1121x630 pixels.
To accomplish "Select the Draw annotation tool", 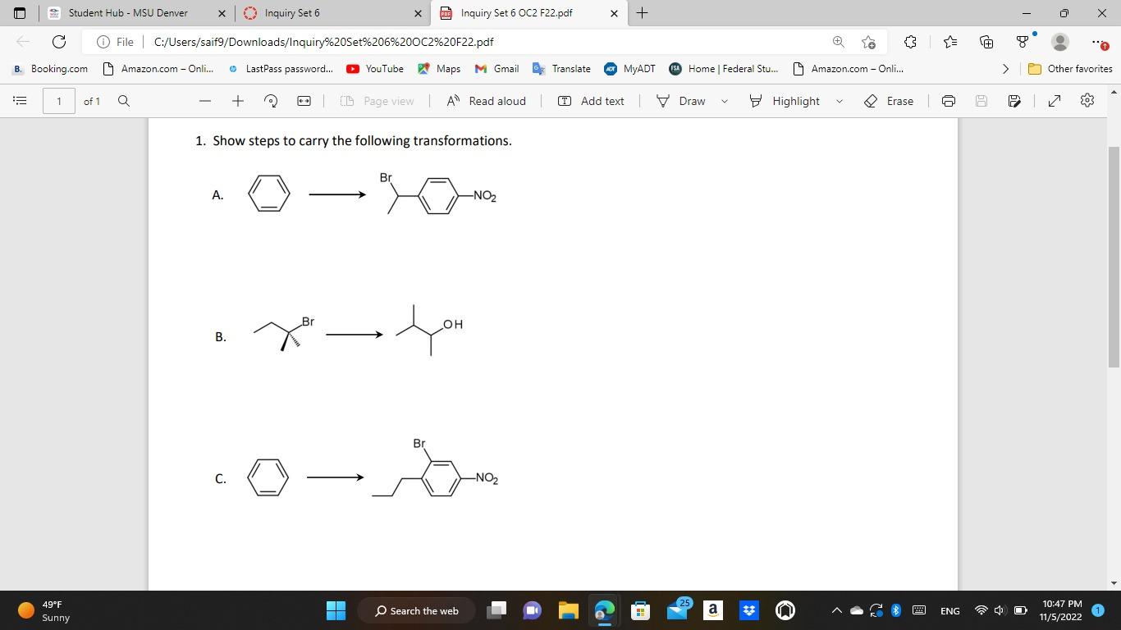I will click(683, 101).
